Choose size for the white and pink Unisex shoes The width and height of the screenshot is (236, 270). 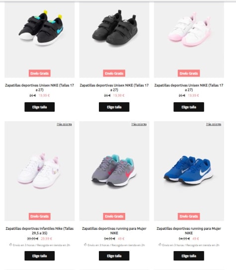tap(189, 107)
